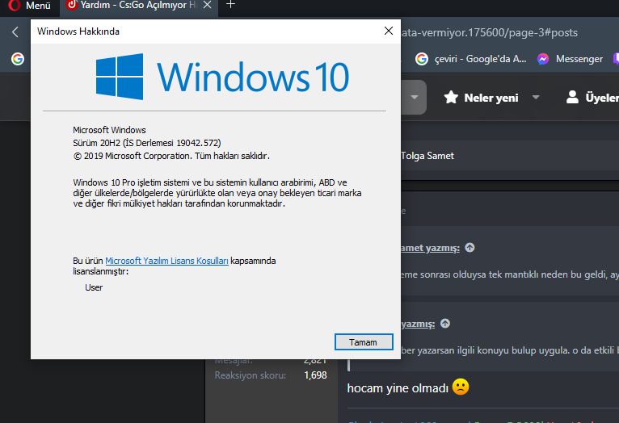Image resolution: width=619 pixels, height=423 pixels.
Task: Click the purple bookmark icon after Messenger
Action: click(x=616, y=59)
